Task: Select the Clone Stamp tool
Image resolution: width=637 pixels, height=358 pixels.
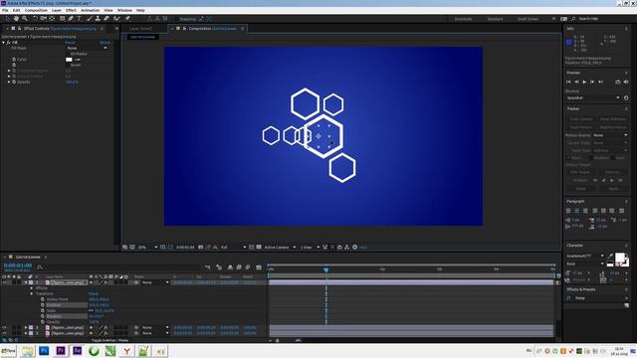Action: tap(98, 19)
